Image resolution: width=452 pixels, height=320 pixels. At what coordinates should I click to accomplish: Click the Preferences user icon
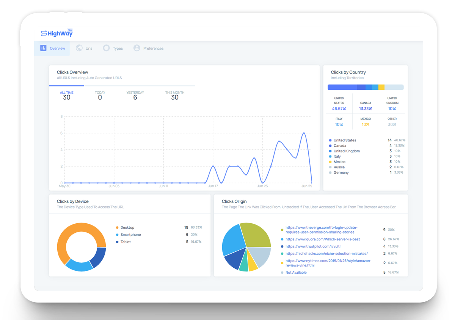[x=137, y=48]
